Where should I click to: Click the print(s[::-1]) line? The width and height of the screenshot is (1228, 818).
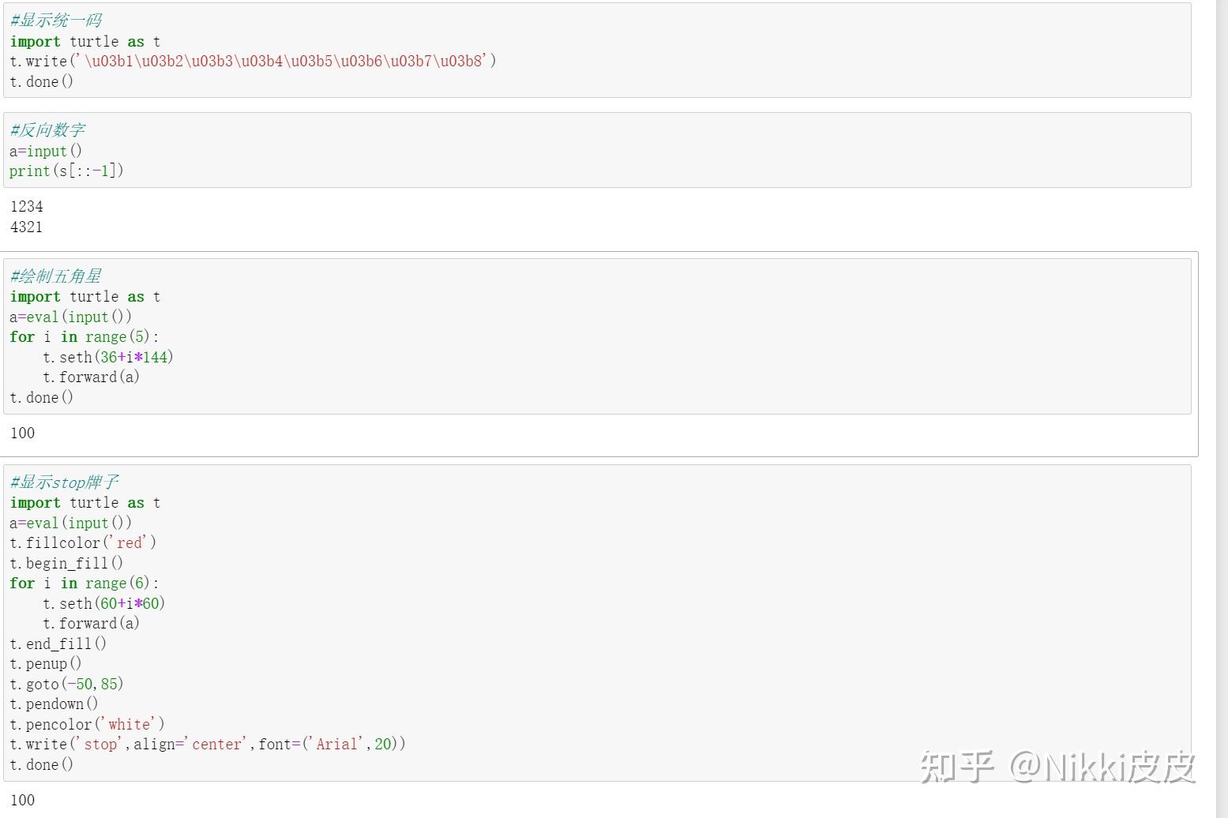coord(66,171)
